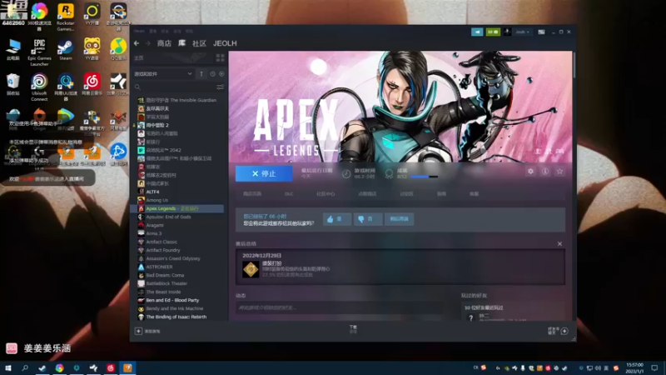This screenshot has width=666, height=375.
Task: Open the Windows notification center icon
Action: [654, 367]
